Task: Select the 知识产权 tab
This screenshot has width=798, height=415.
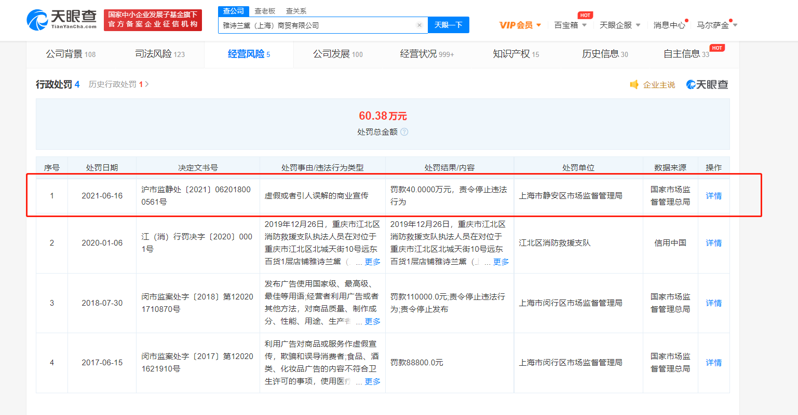Action: click(512, 54)
